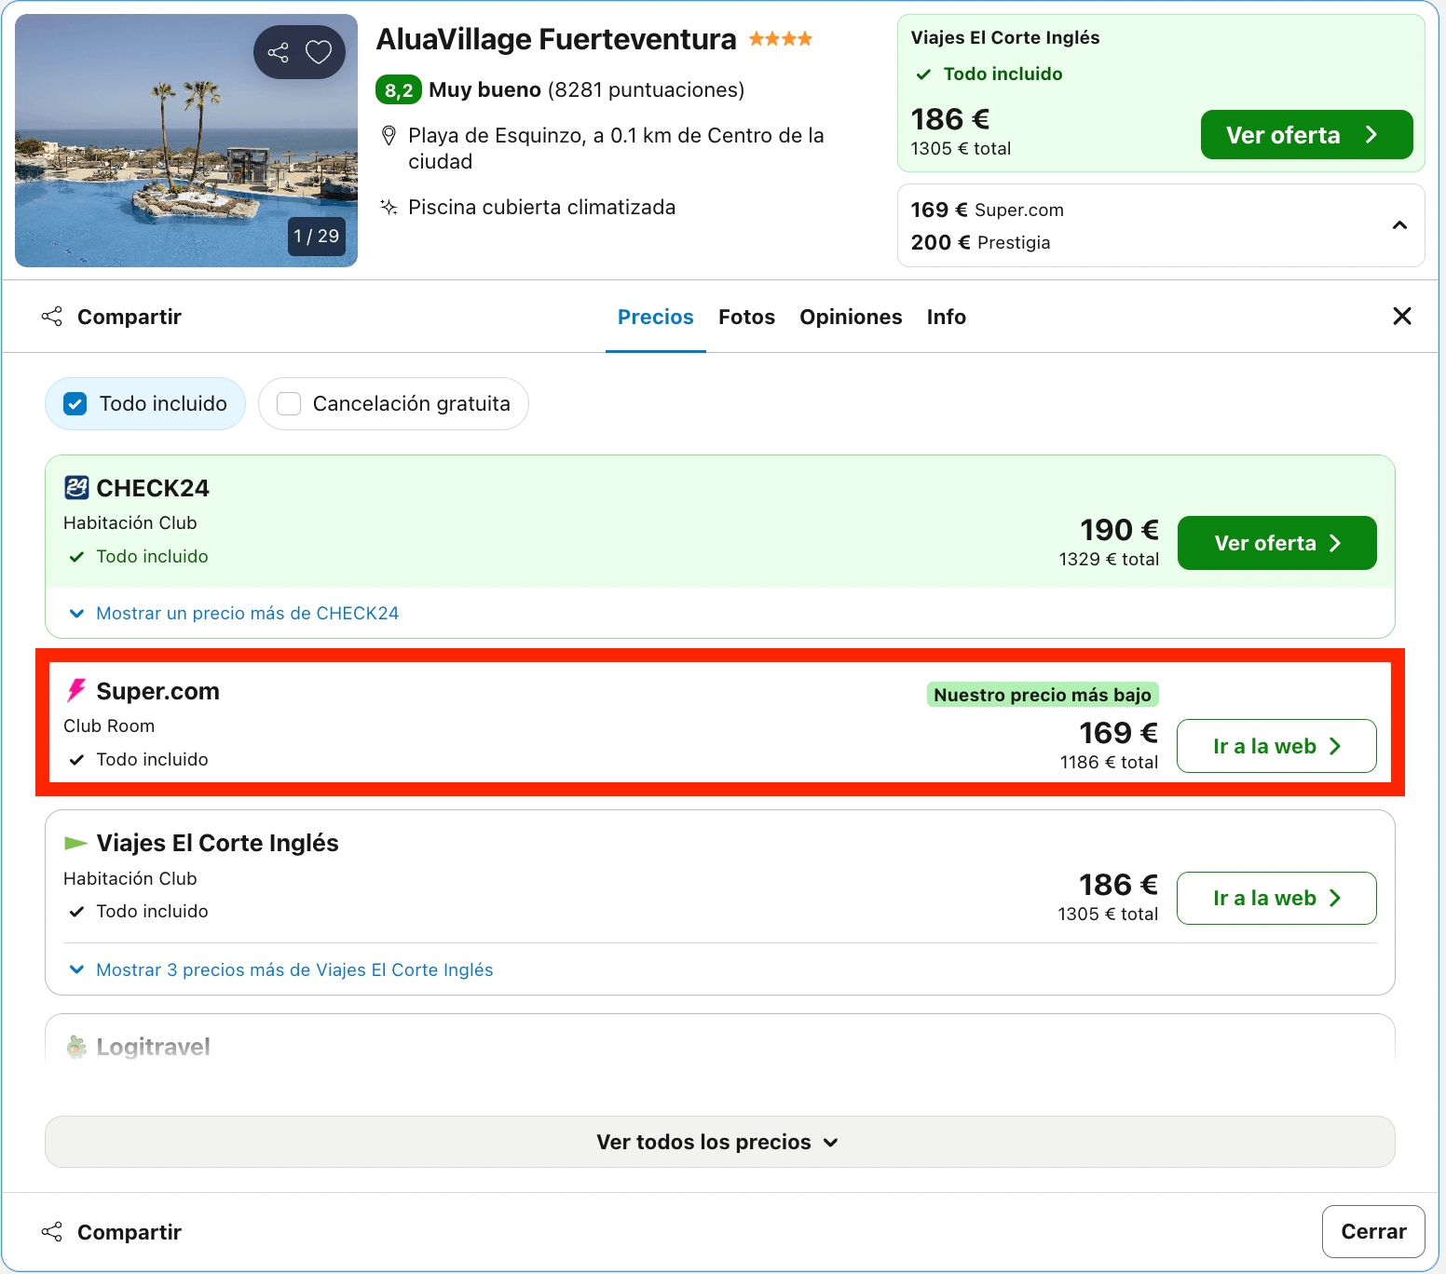This screenshot has width=1446, height=1274.
Task: Enable the Cancelación gratuita filter
Action: click(x=393, y=403)
